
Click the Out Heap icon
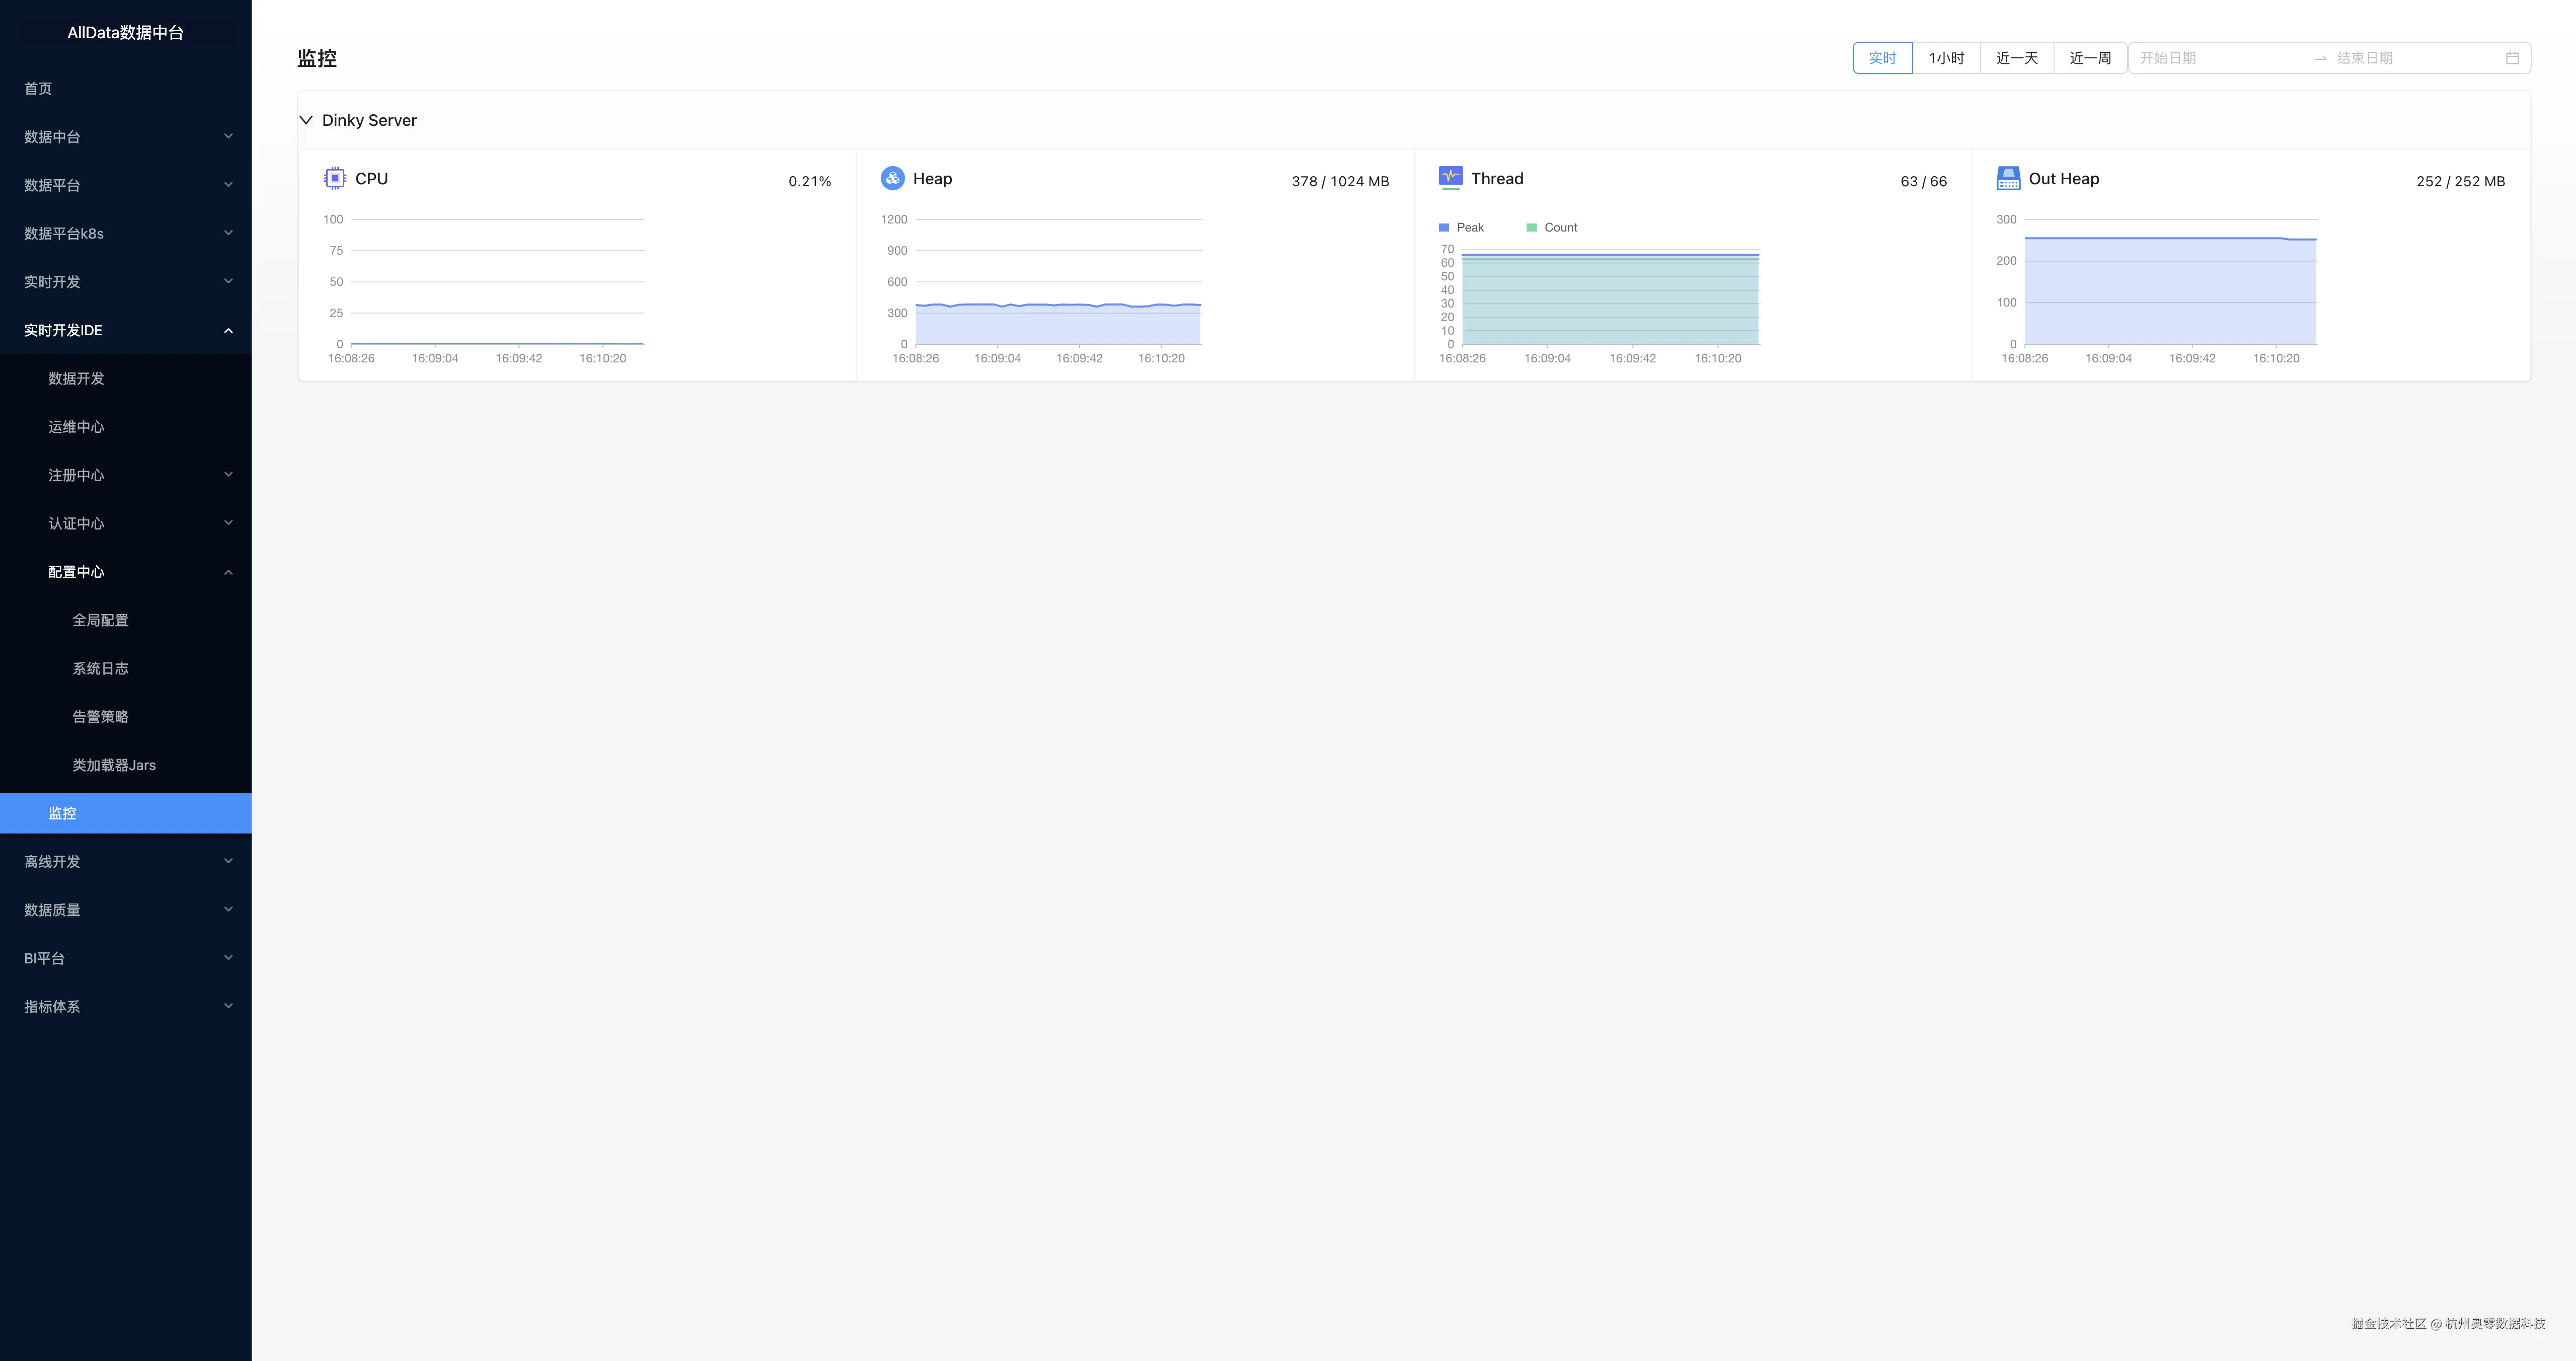pyautogui.click(x=2007, y=178)
